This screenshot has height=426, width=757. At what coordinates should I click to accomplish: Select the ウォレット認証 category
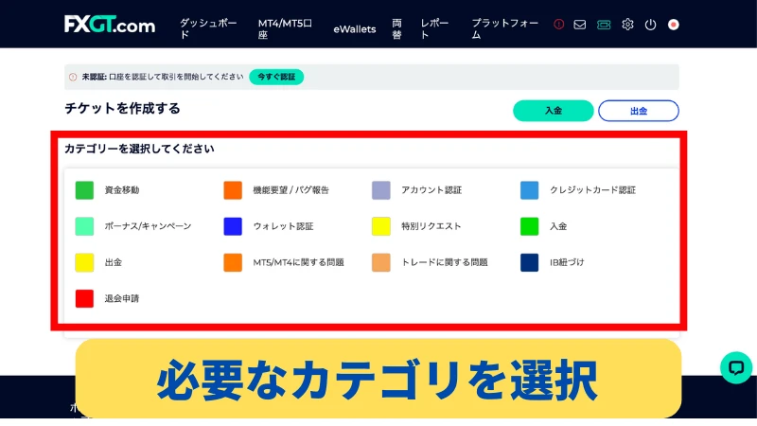283,226
